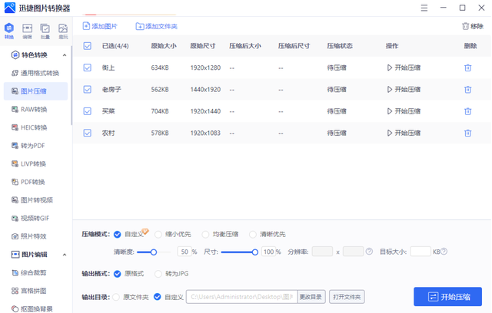Click the sidebar vertical scrollbar
Screen dimensions: 492x313
pyautogui.click(x=71, y=86)
